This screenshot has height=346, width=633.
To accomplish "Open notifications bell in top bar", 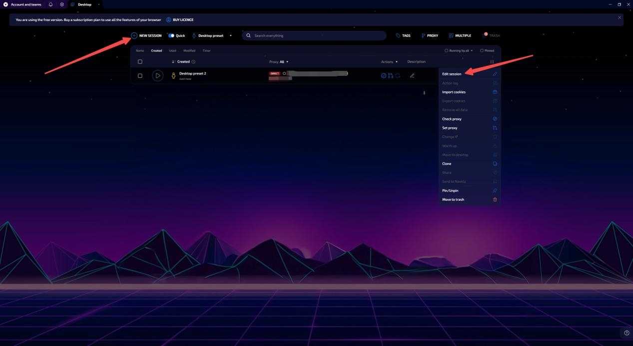I will 50,4.
